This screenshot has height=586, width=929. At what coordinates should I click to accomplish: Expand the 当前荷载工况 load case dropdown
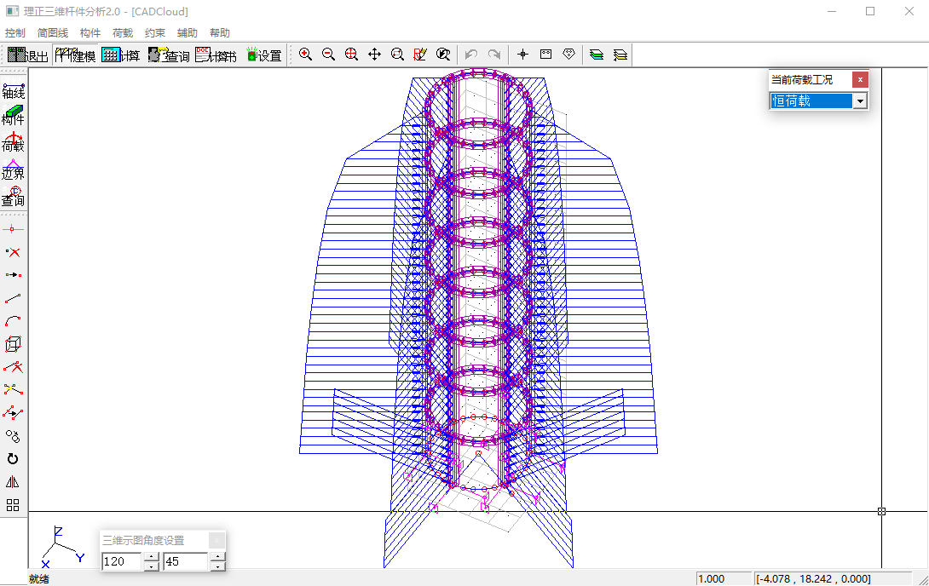(x=860, y=101)
